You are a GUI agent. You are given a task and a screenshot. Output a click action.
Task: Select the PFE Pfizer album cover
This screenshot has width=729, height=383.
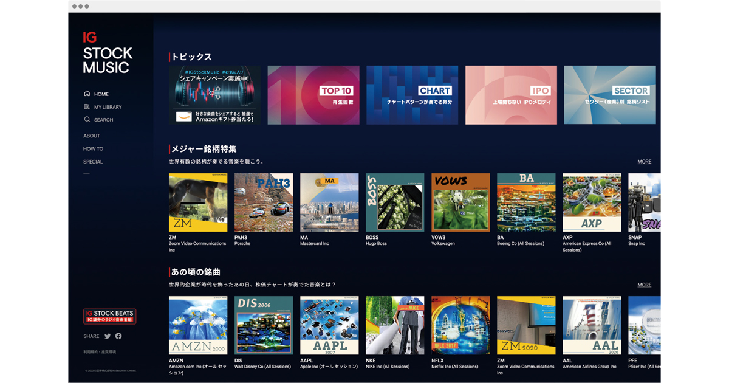(645, 325)
